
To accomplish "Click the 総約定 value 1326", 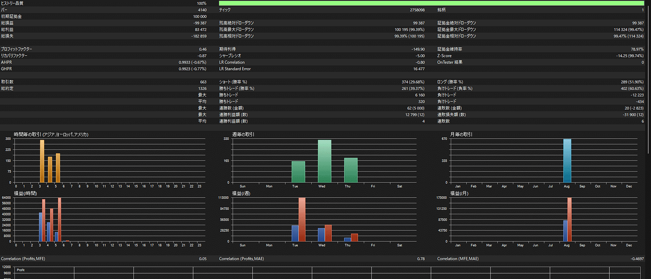I will (202, 88).
